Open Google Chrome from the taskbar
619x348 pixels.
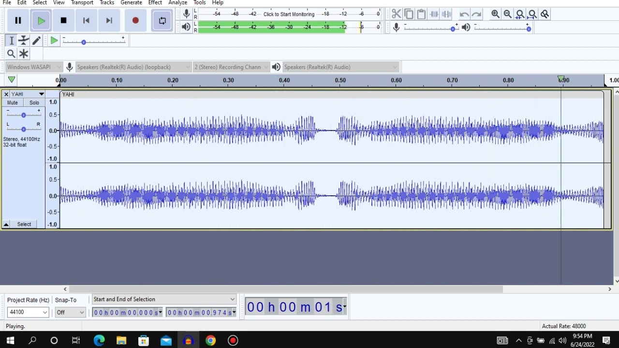coord(210,341)
